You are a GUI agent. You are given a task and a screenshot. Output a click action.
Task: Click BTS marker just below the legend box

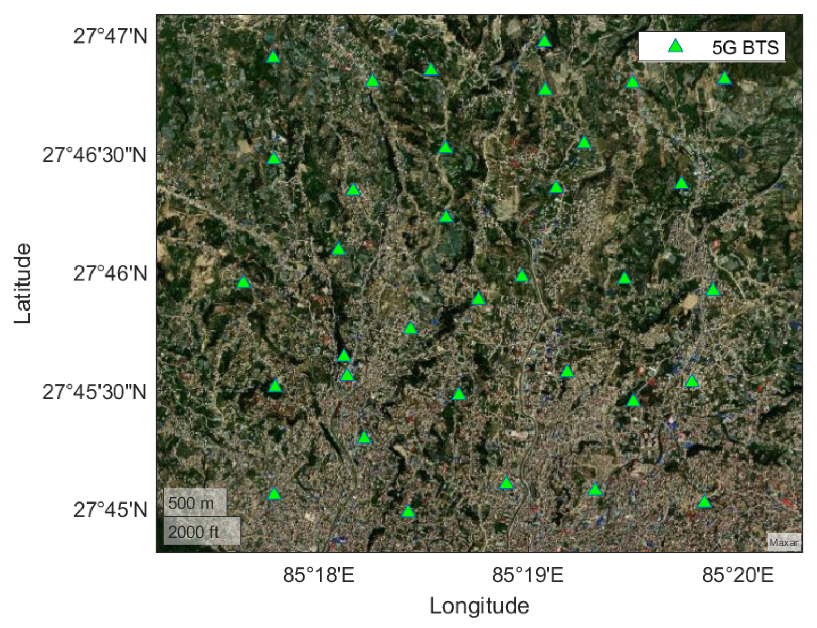[724, 79]
